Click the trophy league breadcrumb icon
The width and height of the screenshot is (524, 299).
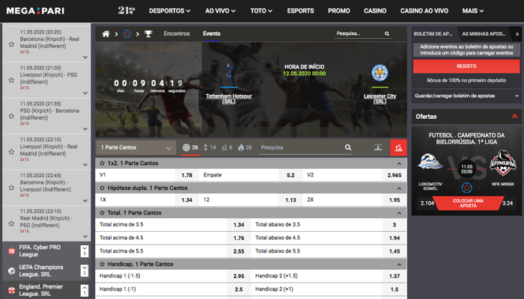148,34
